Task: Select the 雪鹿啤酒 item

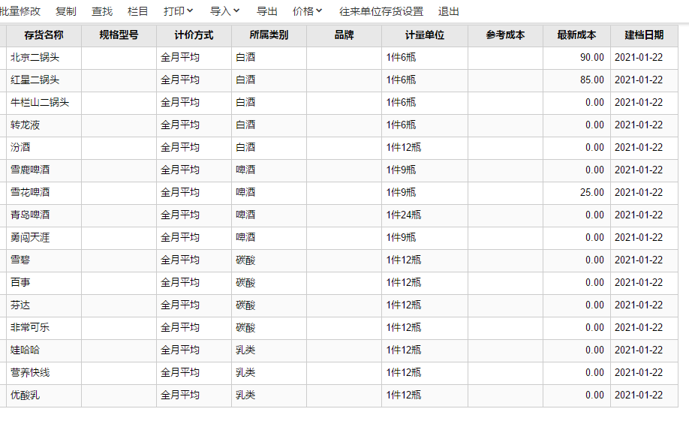Action: [x=30, y=170]
